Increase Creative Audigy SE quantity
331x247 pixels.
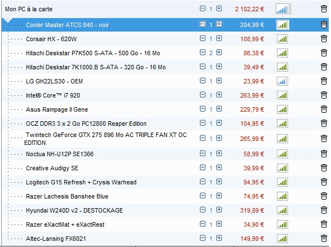tap(219, 167)
